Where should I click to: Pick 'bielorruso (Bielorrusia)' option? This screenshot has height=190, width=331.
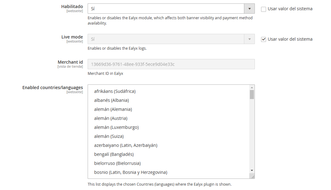click(x=117, y=163)
